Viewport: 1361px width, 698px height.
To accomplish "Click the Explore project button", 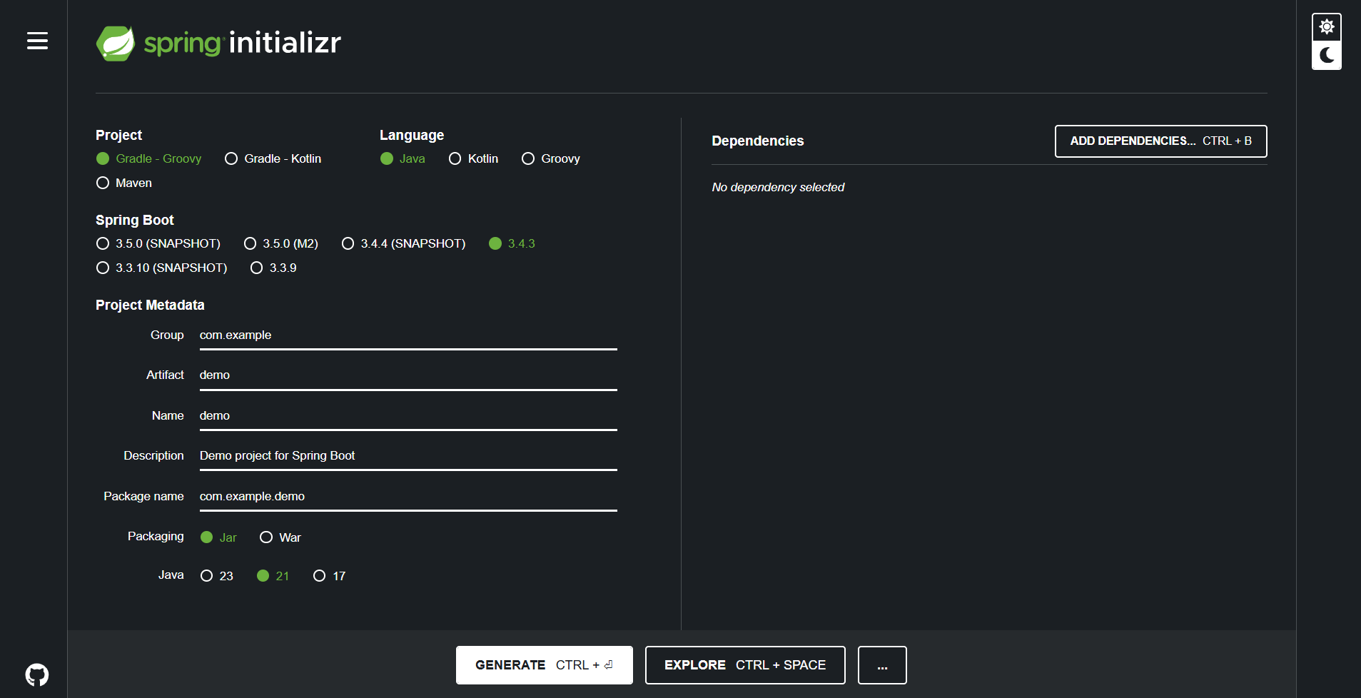I will tap(745, 665).
